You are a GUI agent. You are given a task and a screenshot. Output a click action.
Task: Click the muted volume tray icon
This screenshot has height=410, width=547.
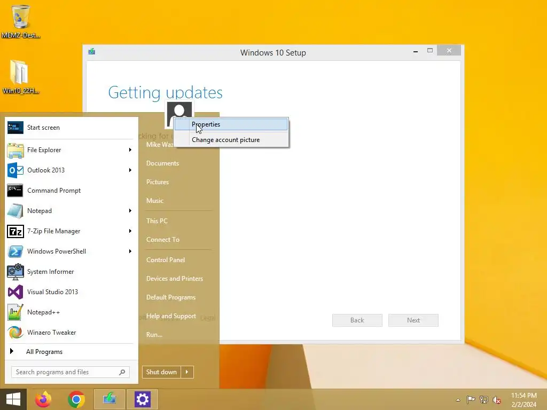497,399
